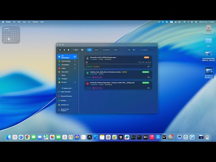Screen dimensions: 216x162
Task: Open the Edit menu
Action: (x=19, y=22)
